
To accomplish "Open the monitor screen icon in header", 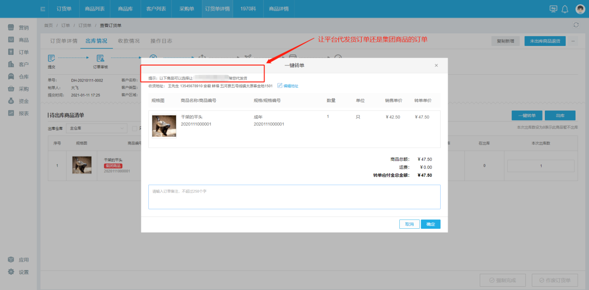I will click(x=553, y=9).
